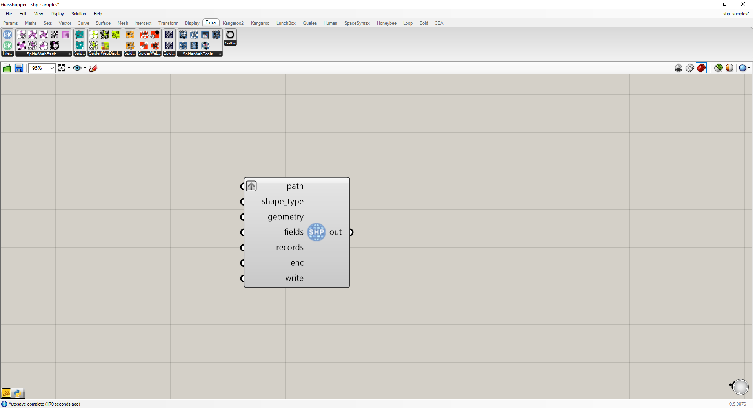Screen dimensions: 753x408
Task: Save the definition with the disk icon
Action: pyautogui.click(x=18, y=68)
